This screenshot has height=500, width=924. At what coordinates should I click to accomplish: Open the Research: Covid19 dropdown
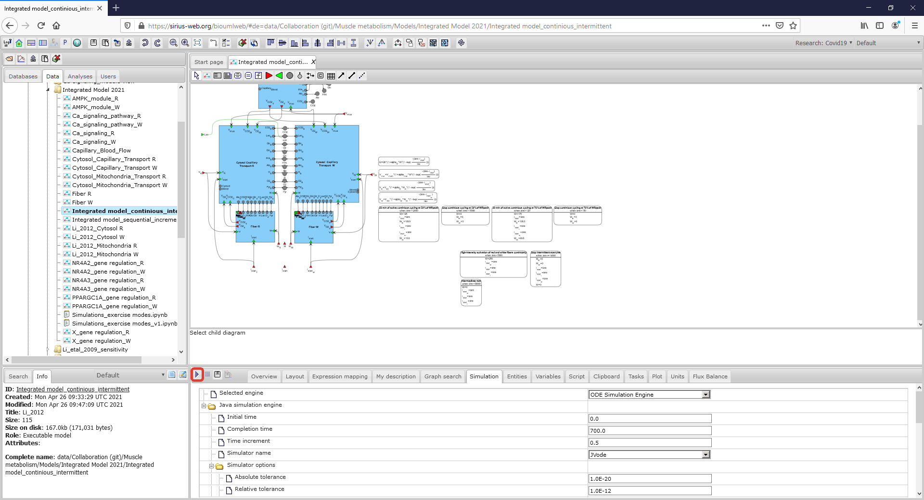(x=823, y=43)
